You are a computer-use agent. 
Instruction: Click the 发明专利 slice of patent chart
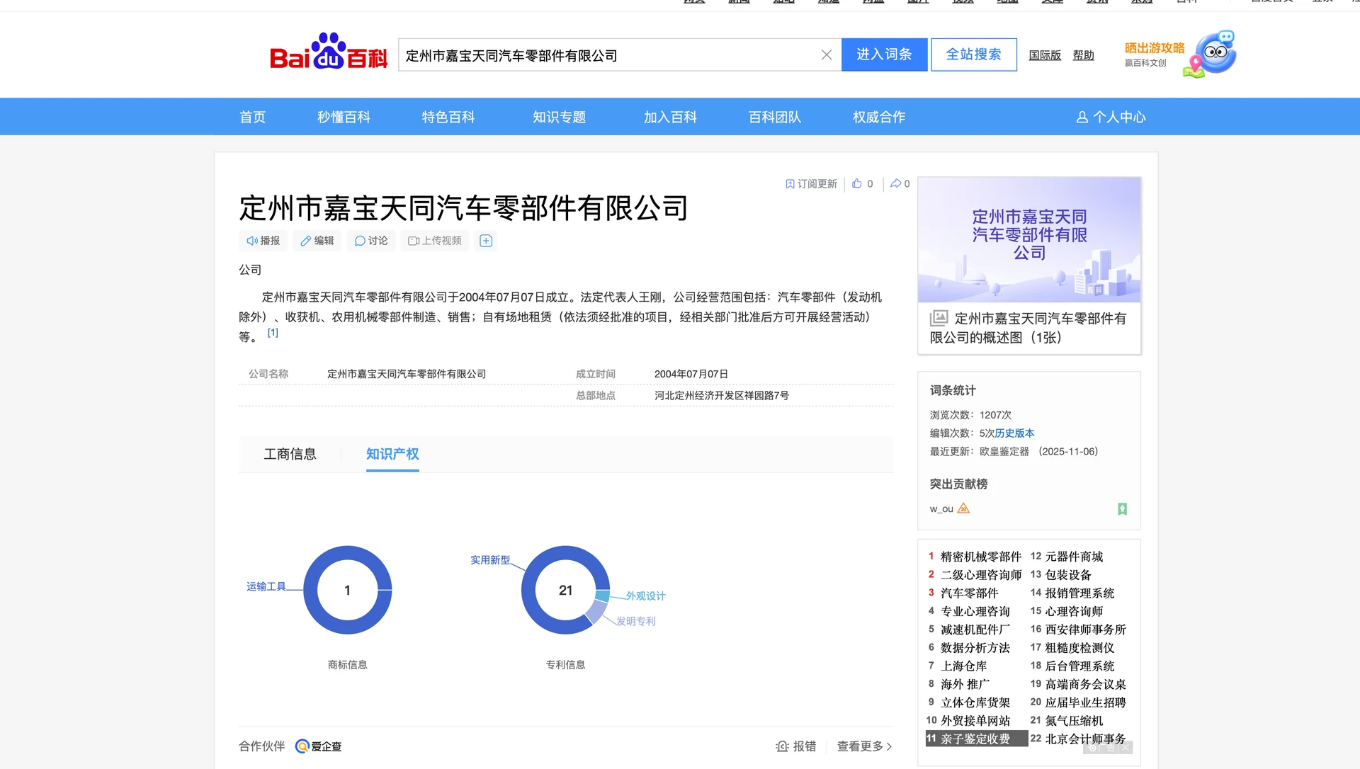597,612
